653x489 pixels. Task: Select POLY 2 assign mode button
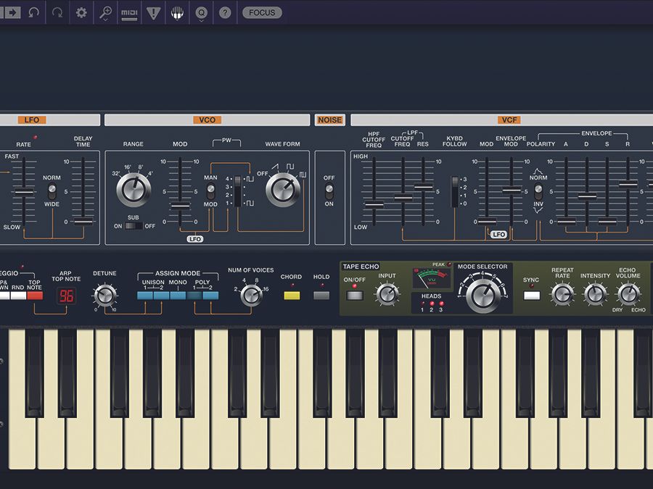pos(210,296)
